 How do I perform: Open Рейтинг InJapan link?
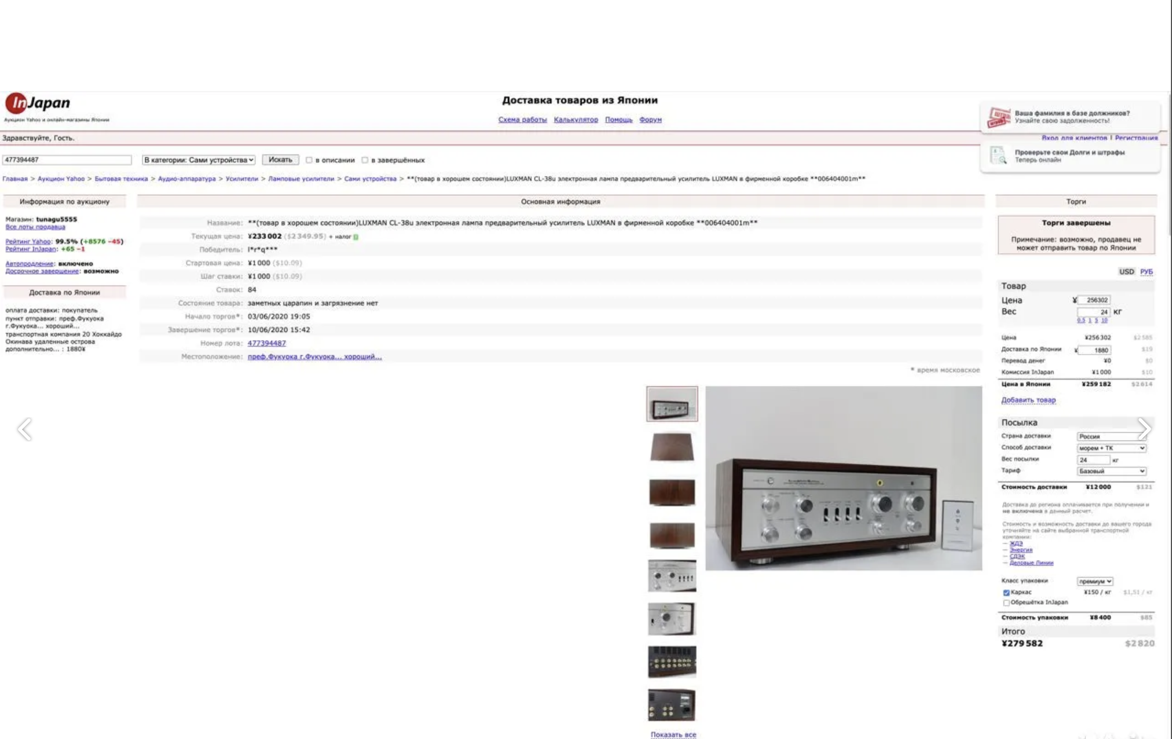(x=31, y=249)
